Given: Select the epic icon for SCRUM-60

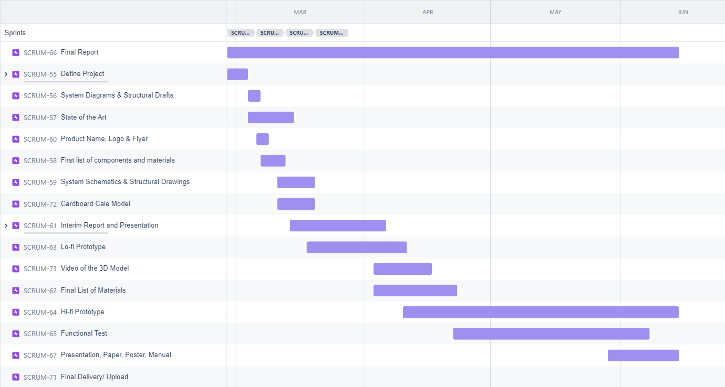Looking at the screenshot, I should 16,139.
